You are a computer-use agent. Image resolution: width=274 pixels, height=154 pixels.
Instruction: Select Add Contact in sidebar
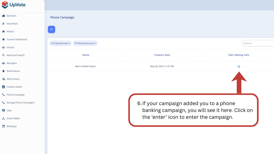[x=13, y=79]
